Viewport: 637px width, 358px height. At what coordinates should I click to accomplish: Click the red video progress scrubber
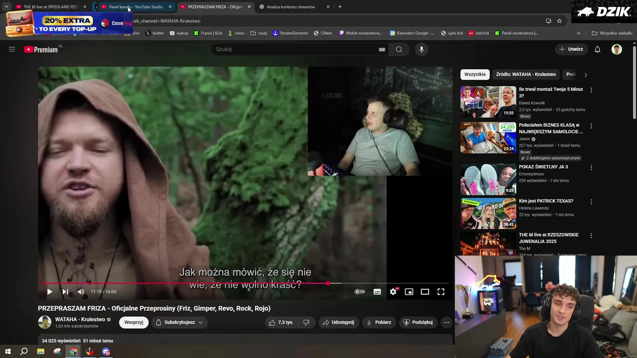[328, 283]
